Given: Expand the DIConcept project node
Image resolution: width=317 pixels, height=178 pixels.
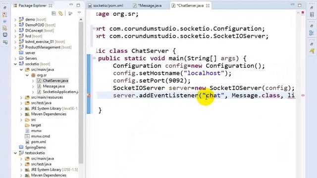Looking at the screenshot, I should [15, 31].
